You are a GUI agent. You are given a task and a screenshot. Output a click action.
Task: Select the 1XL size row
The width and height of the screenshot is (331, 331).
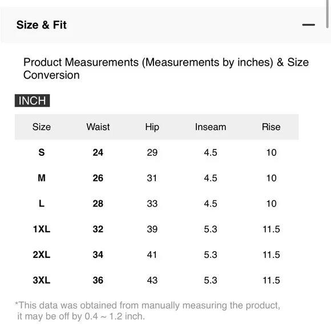(156, 229)
